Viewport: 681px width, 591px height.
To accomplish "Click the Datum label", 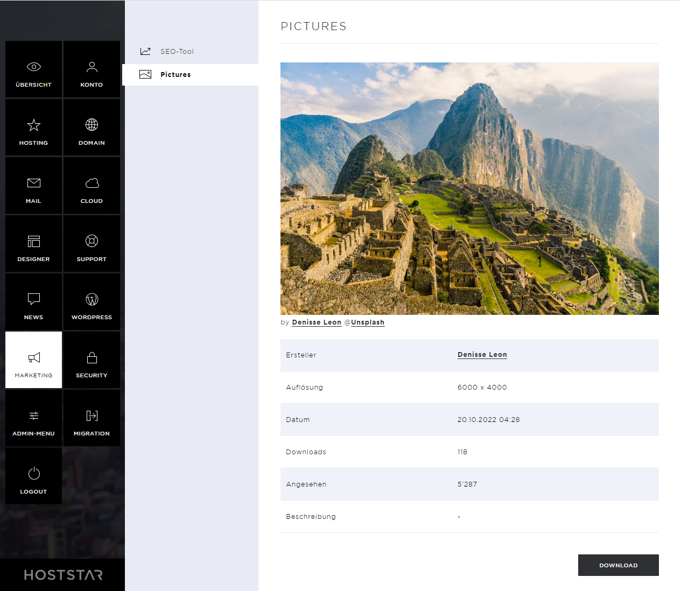I will pyautogui.click(x=298, y=420).
